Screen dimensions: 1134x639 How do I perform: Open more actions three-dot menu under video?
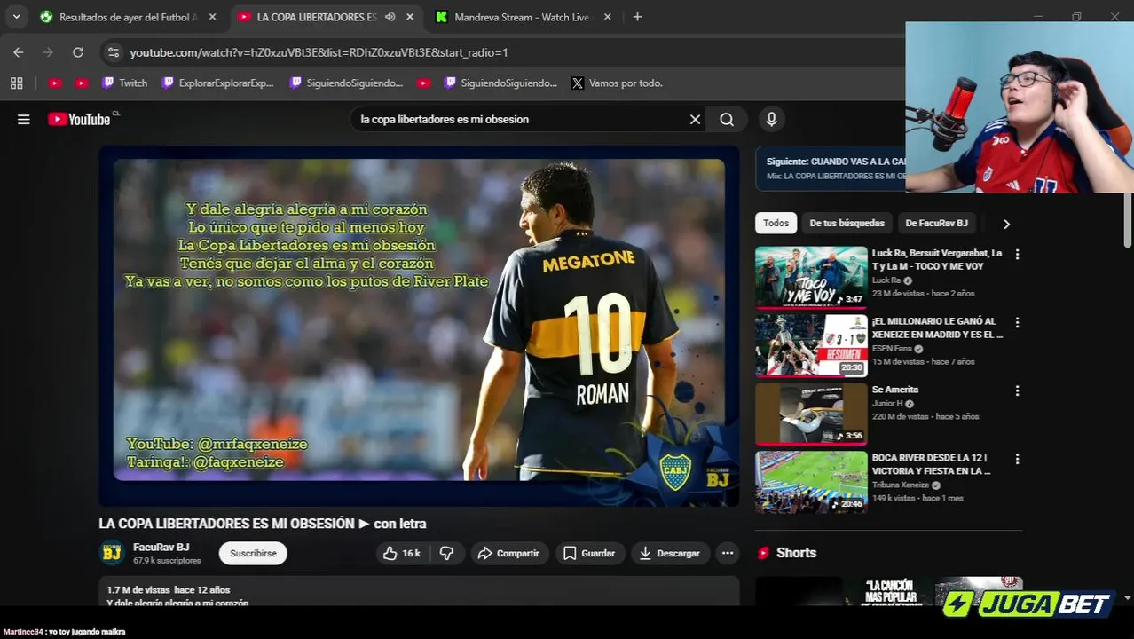[x=728, y=553]
